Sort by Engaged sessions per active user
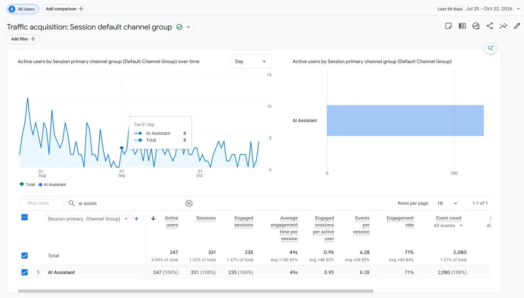Screen dimensions: 524x298 (323, 228)
